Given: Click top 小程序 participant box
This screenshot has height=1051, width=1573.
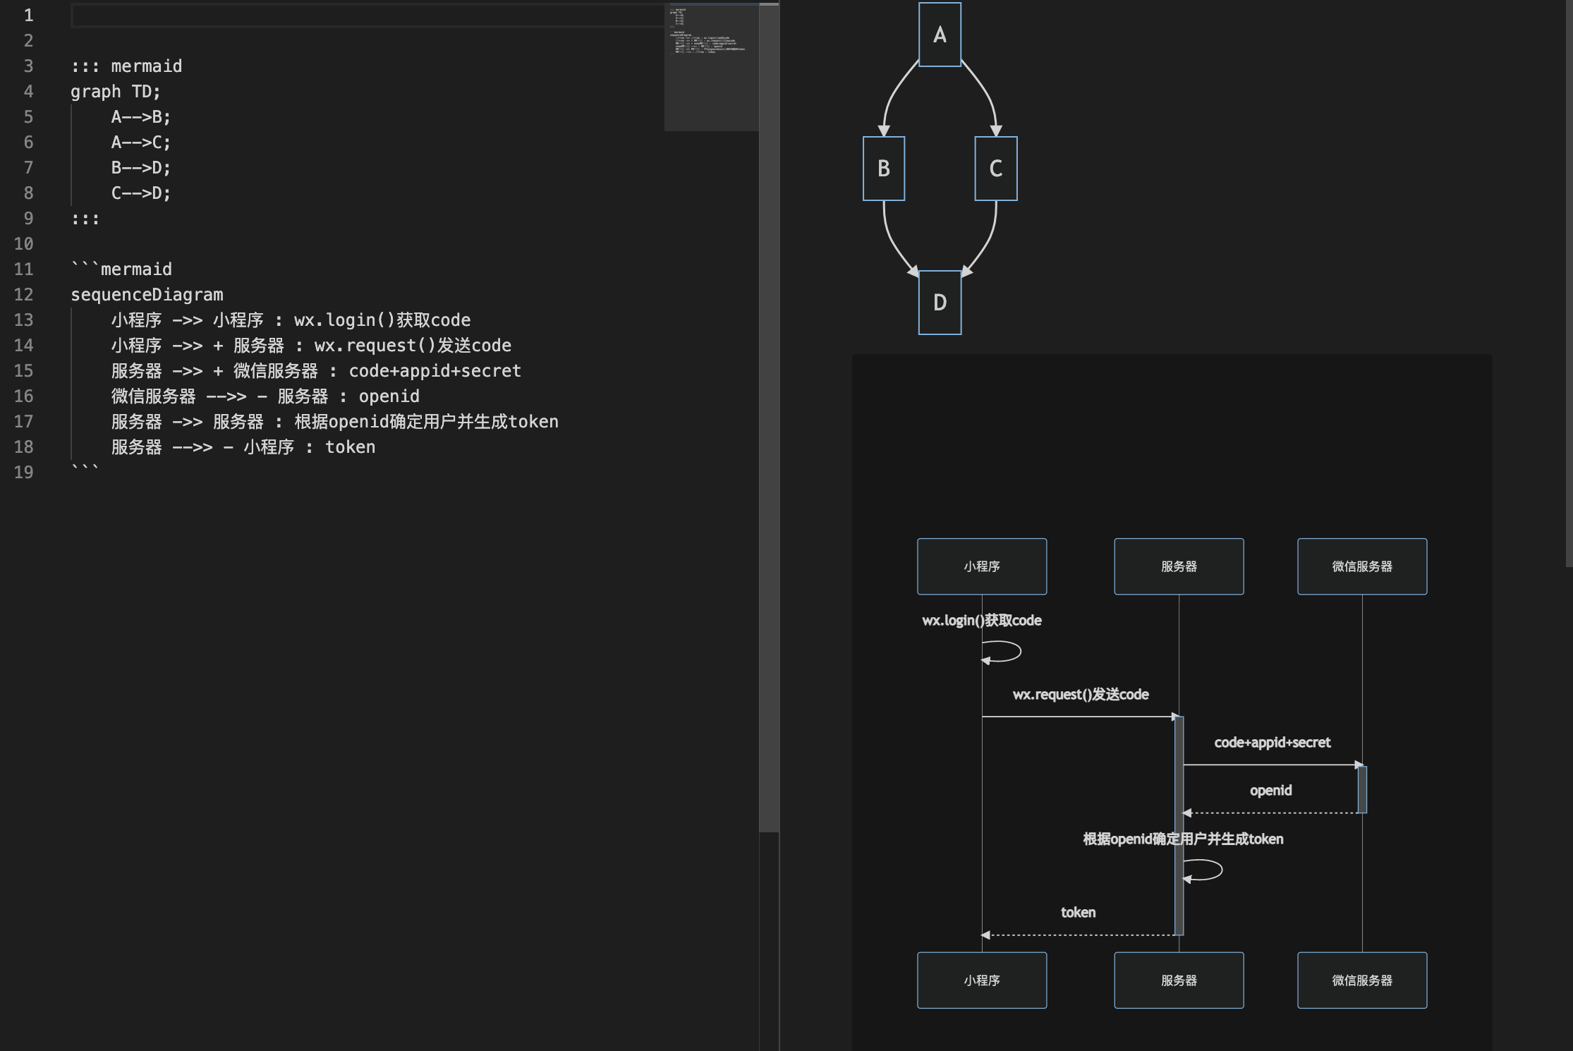Looking at the screenshot, I should tap(982, 566).
